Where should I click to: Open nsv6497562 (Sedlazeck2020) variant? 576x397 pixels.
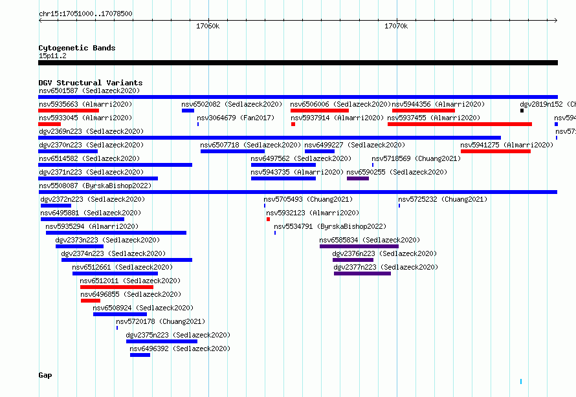pos(301,158)
